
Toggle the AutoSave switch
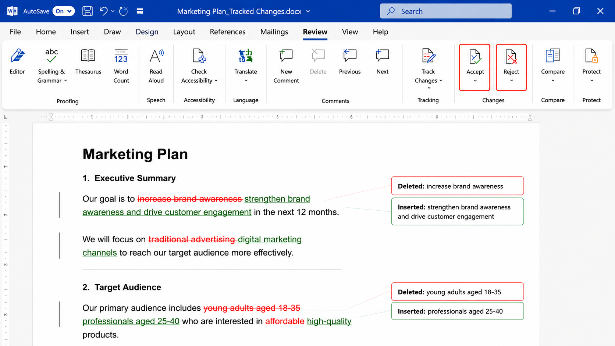63,11
